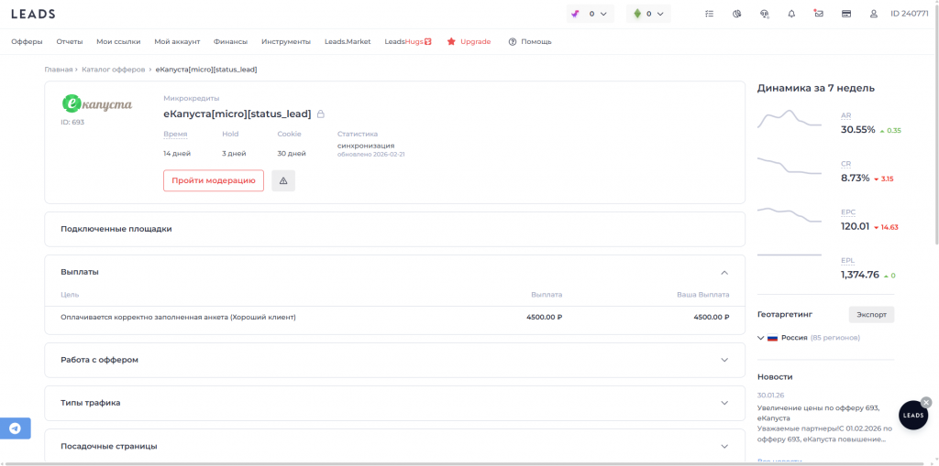Image resolution: width=939 pixels, height=466 pixels.
Task: Expand the Работа с оффером section
Action: coord(724,360)
